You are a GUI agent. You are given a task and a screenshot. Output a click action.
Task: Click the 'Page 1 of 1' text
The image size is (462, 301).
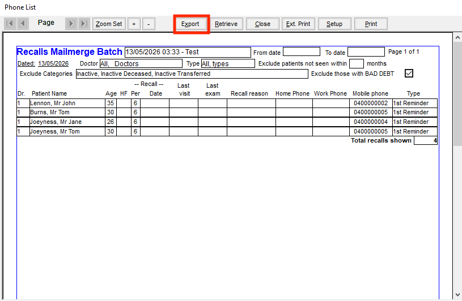click(404, 51)
